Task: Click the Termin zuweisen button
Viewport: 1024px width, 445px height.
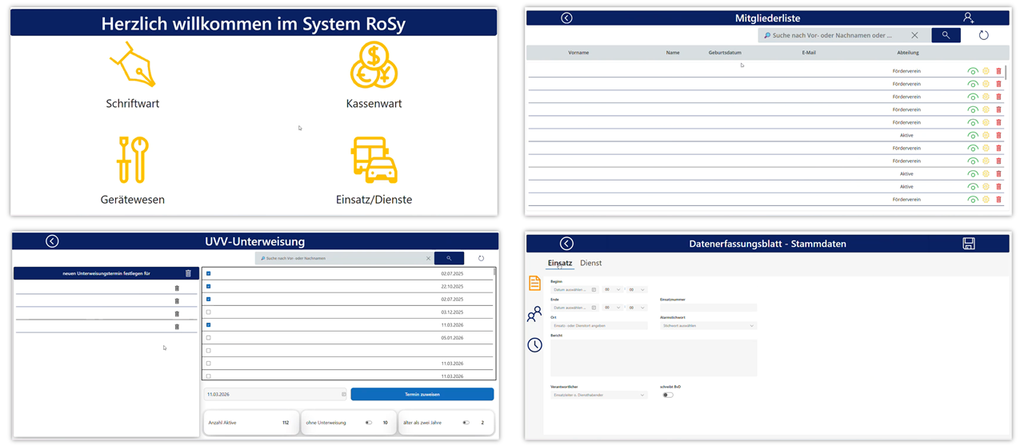Action: point(422,395)
